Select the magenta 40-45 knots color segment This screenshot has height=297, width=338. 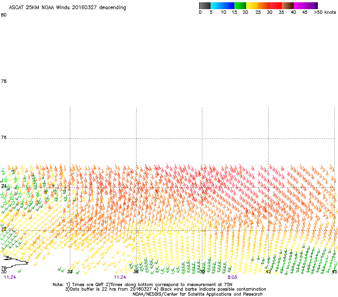[x=300, y=5]
